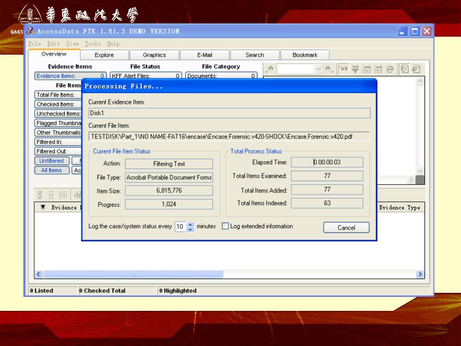Switch to the Bookmark tab
This screenshot has width=461, height=346.
pyautogui.click(x=305, y=55)
